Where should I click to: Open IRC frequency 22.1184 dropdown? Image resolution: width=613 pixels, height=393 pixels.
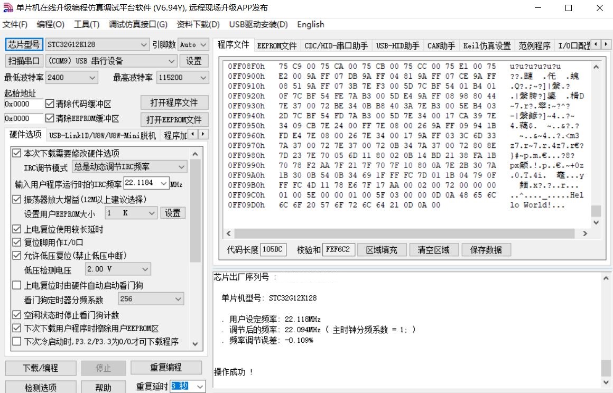[x=163, y=183]
